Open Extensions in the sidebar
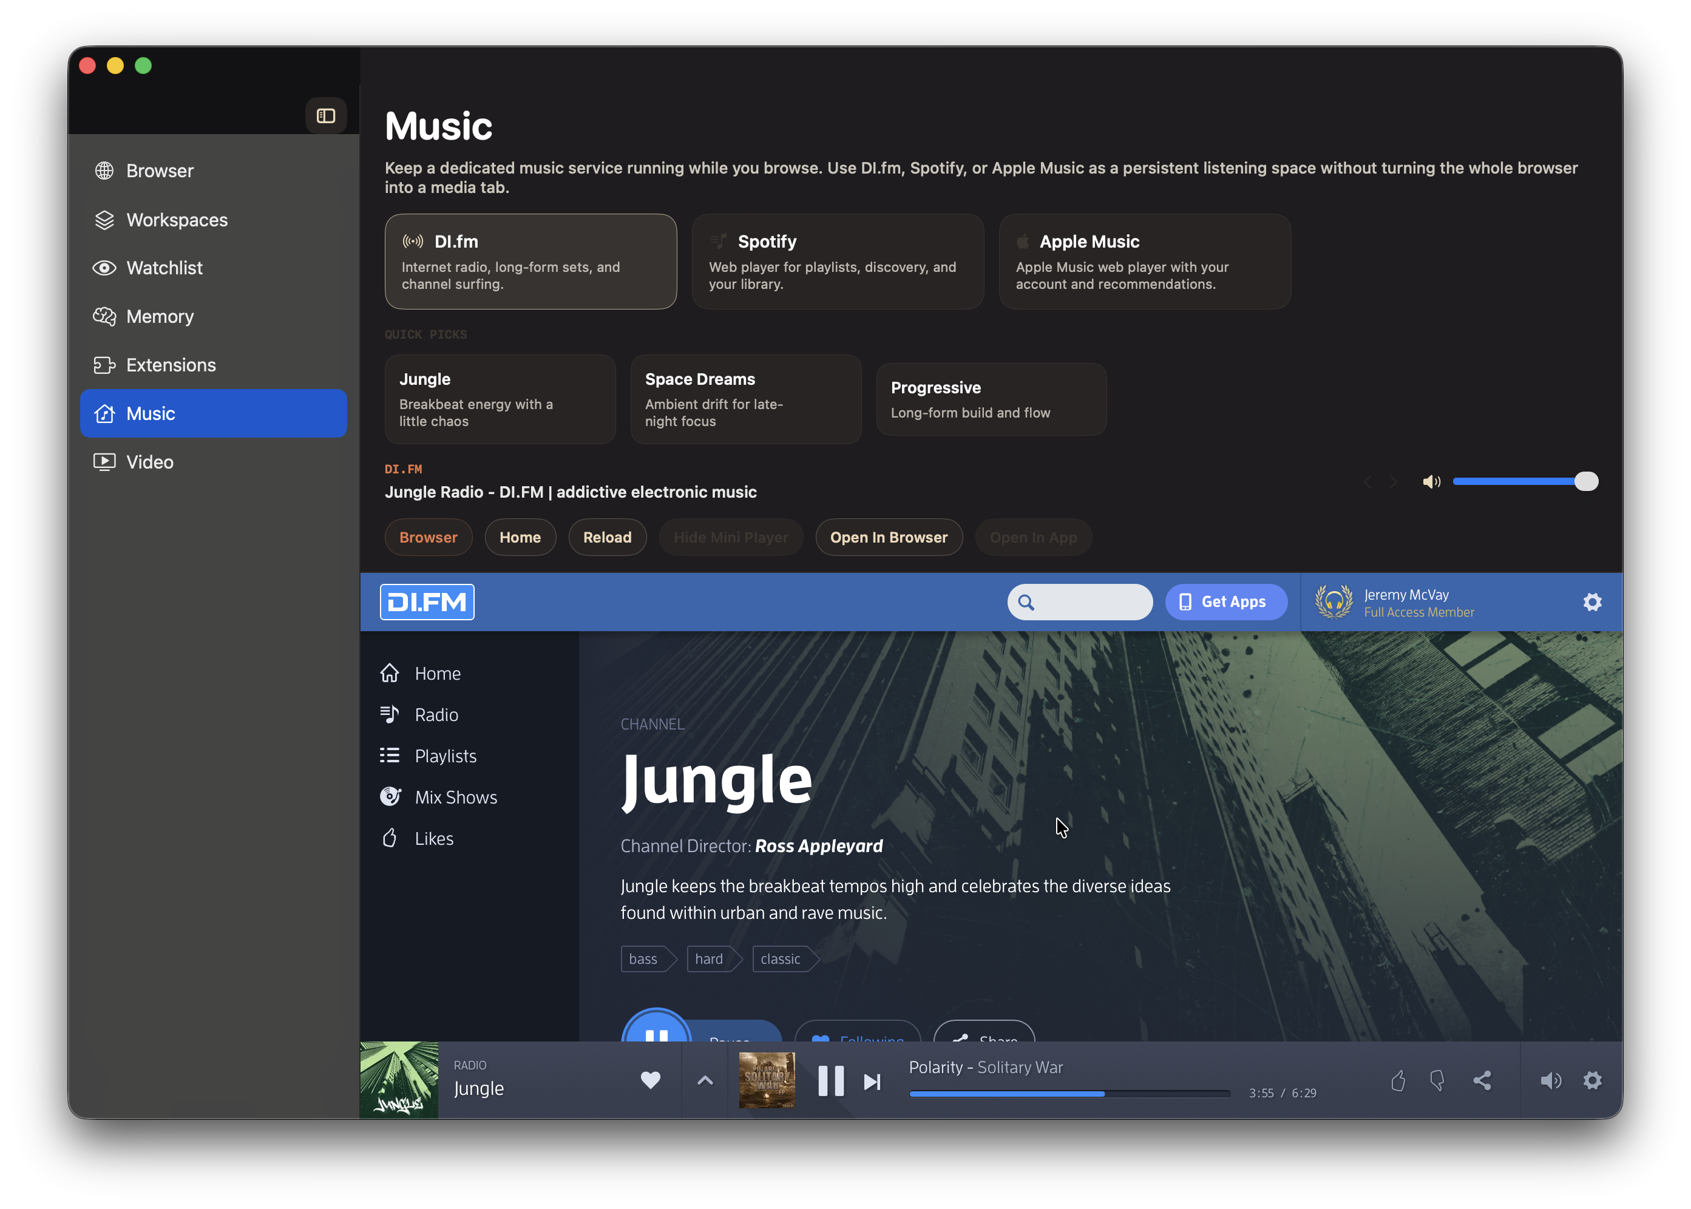Screen dimensions: 1691x1209 [213, 365]
